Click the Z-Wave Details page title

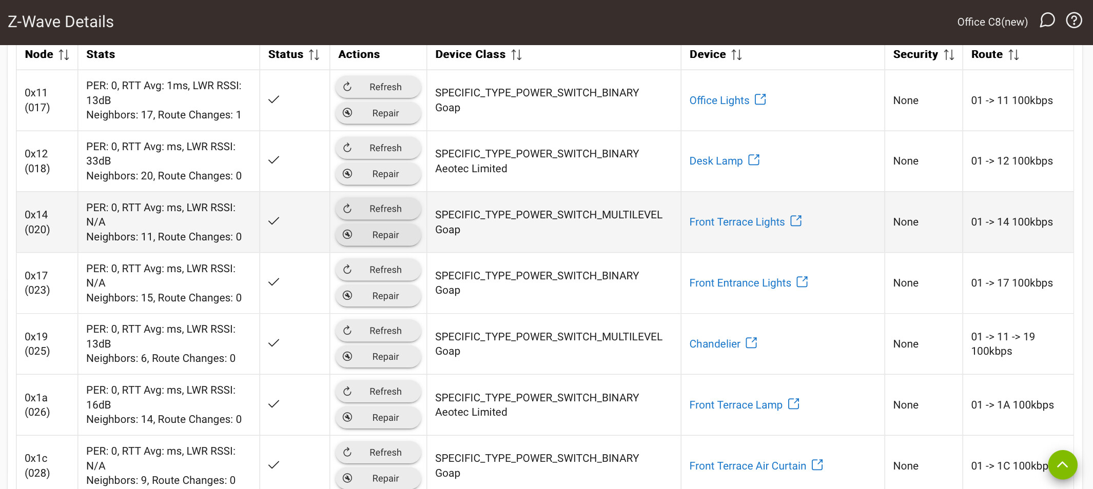point(61,22)
